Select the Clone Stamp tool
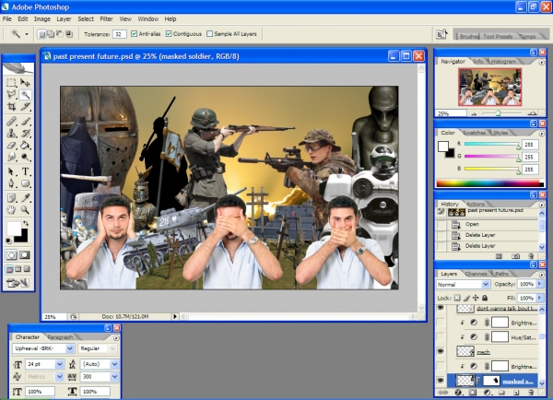 pyautogui.click(x=11, y=134)
